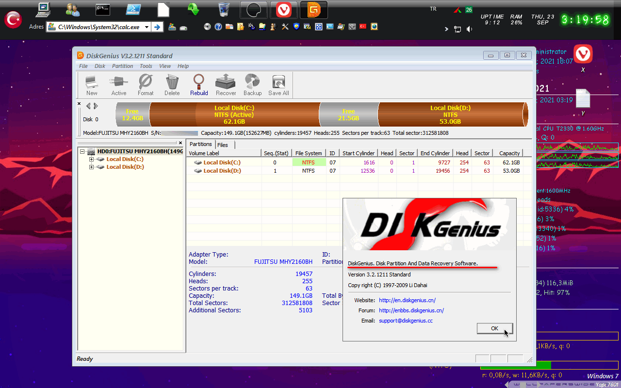Click the Save All toolbar icon
The width and height of the screenshot is (621, 388).
coord(278,85)
